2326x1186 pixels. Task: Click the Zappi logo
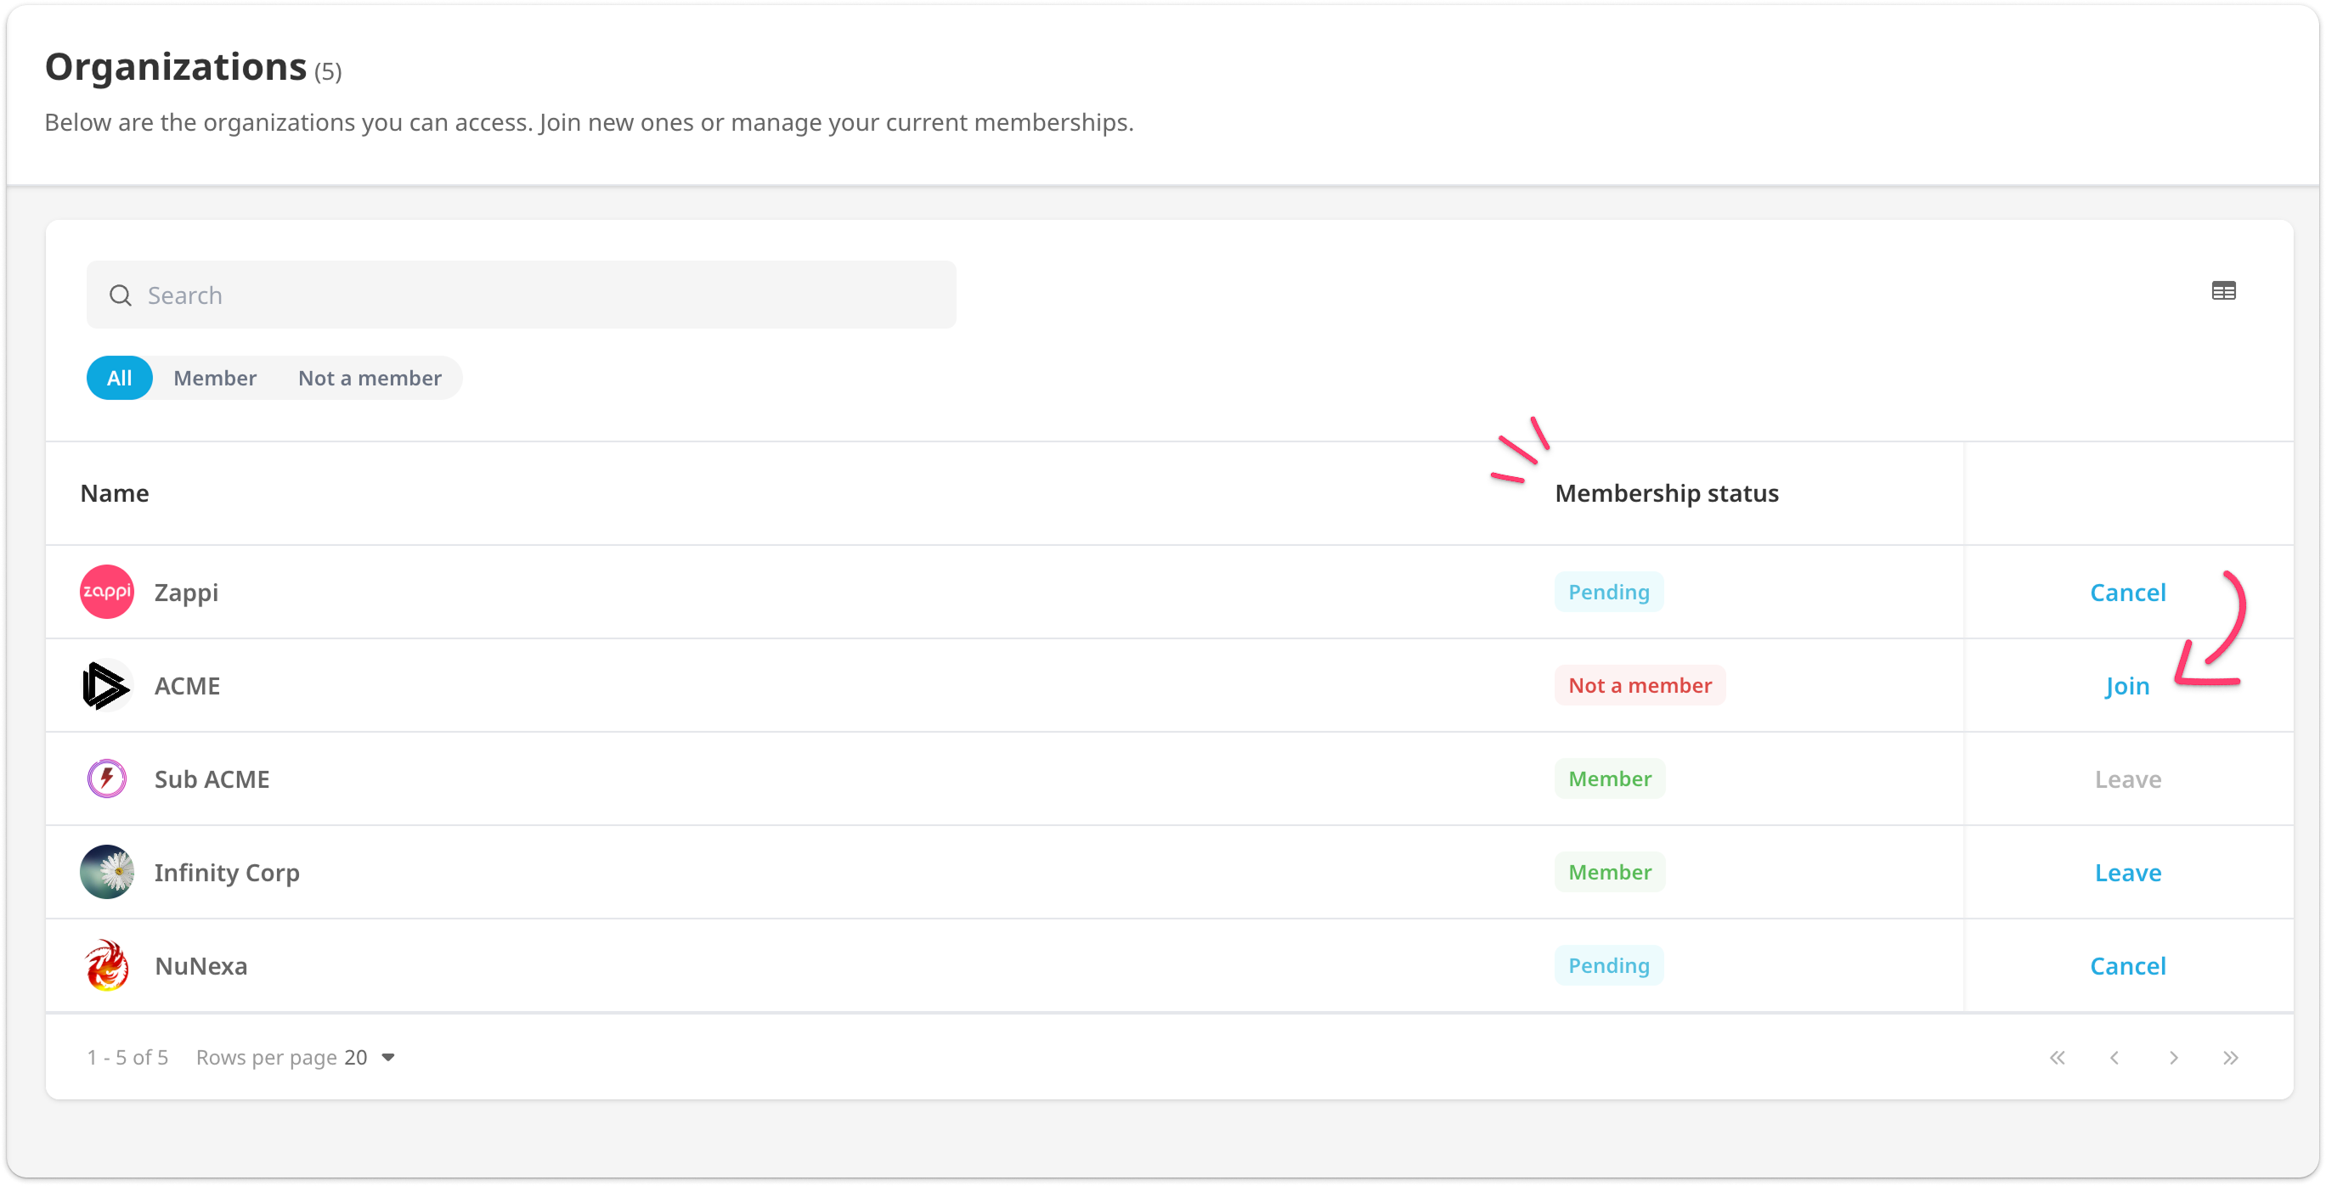106,592
